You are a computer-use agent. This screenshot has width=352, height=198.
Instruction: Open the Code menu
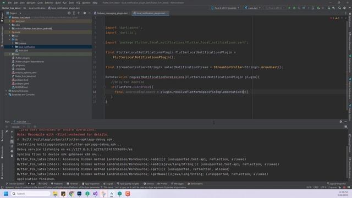[40, 3]
